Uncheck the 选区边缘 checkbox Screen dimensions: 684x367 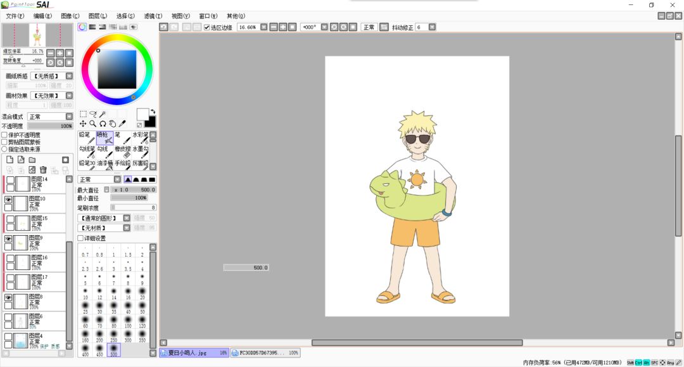click(206, 27)
